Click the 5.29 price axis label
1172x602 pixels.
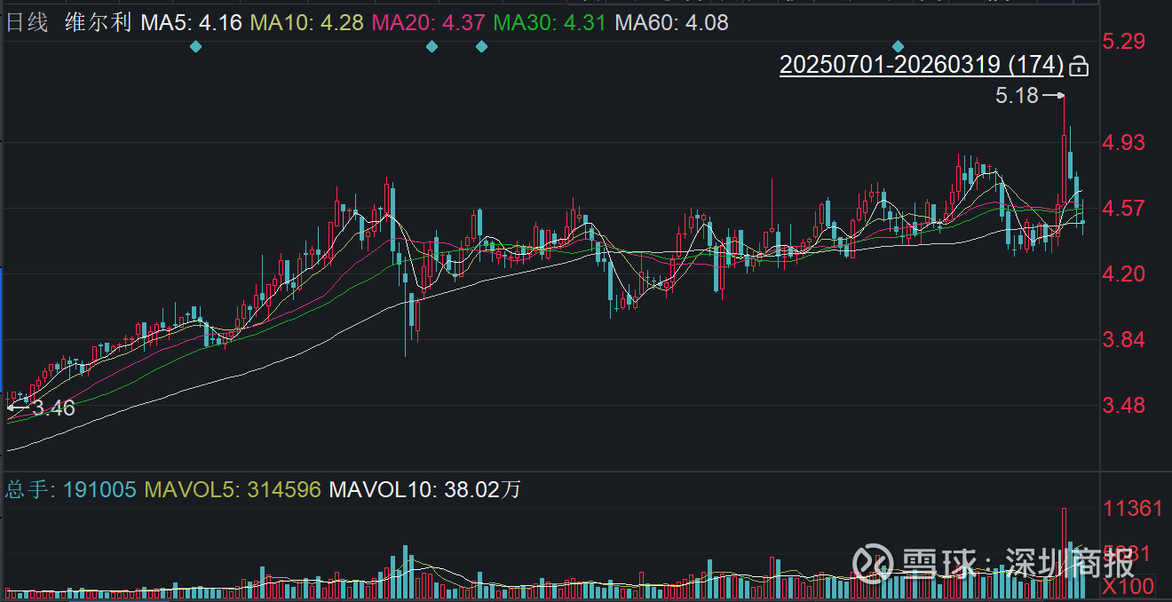click(1124, 42)
